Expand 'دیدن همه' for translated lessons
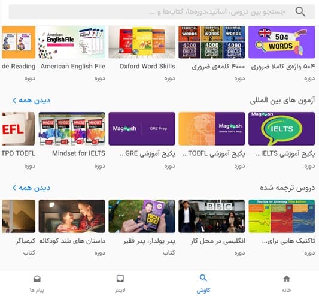The height and width of the screenshot is (296, 319). (x=31, y=188)
